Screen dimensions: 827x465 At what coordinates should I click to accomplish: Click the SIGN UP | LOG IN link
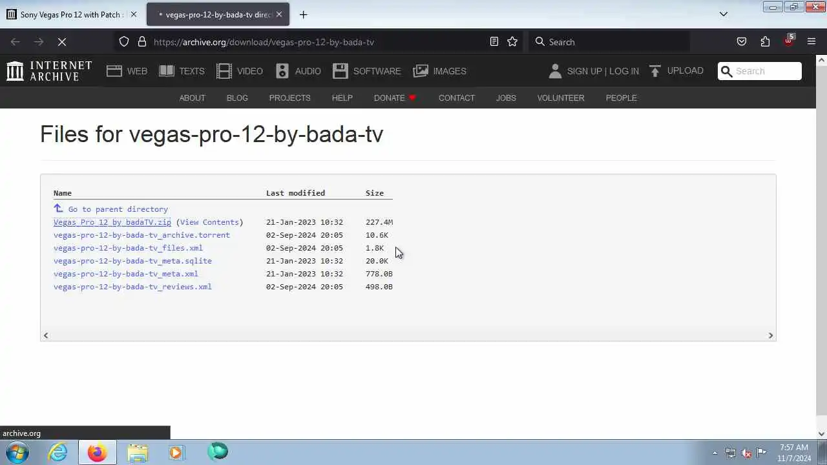click(x=603, y=71)
